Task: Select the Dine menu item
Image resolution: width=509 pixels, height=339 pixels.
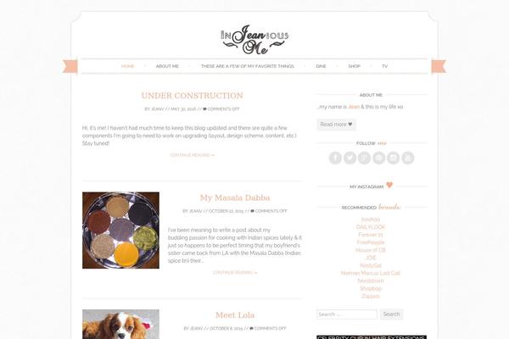Action: click(321, 66)
